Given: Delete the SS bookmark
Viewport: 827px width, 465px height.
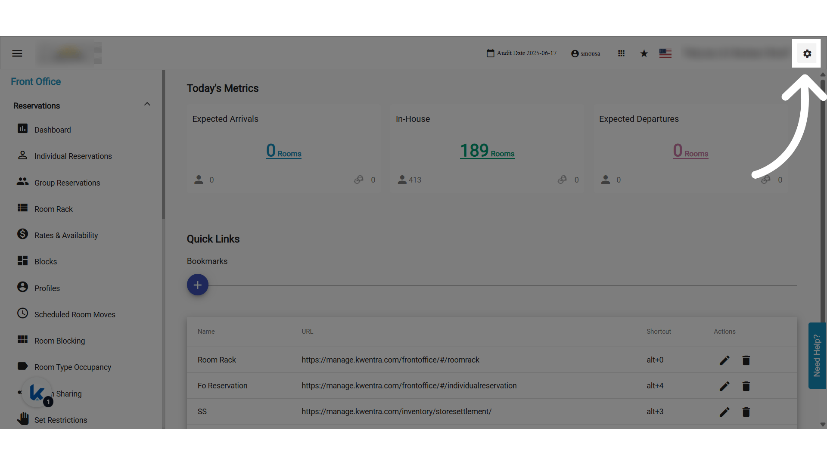Looking at the screenshot, I should coord(746,412).
